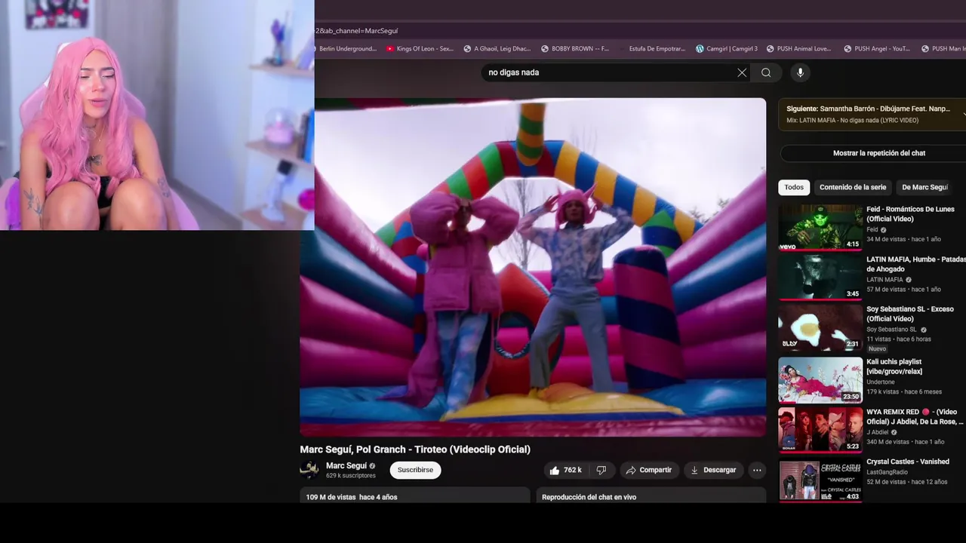
Task: Open the BOBBY BROWN bookmark
Action: click(x=574, y=49)
